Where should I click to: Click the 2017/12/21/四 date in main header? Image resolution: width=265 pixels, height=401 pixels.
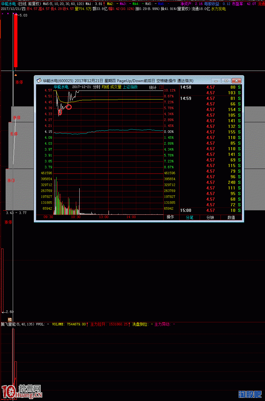coord(13,9)
